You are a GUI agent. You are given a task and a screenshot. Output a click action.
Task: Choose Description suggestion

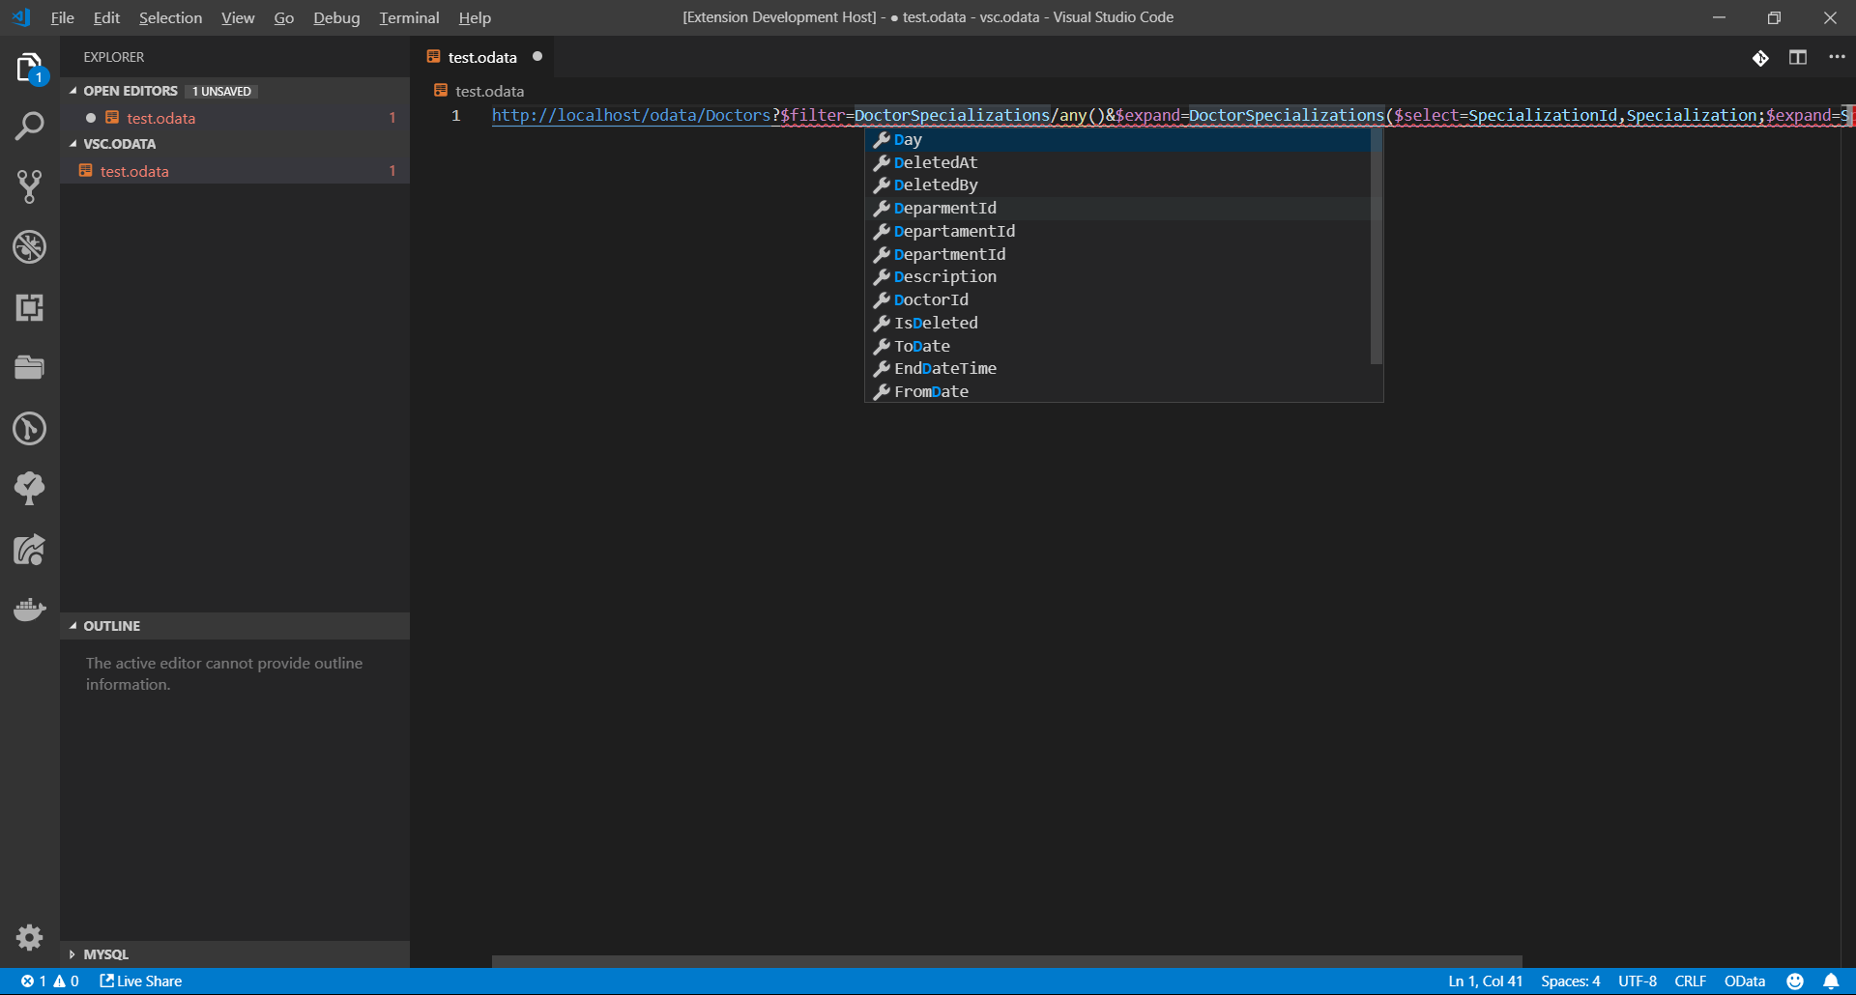[1117, 276]
